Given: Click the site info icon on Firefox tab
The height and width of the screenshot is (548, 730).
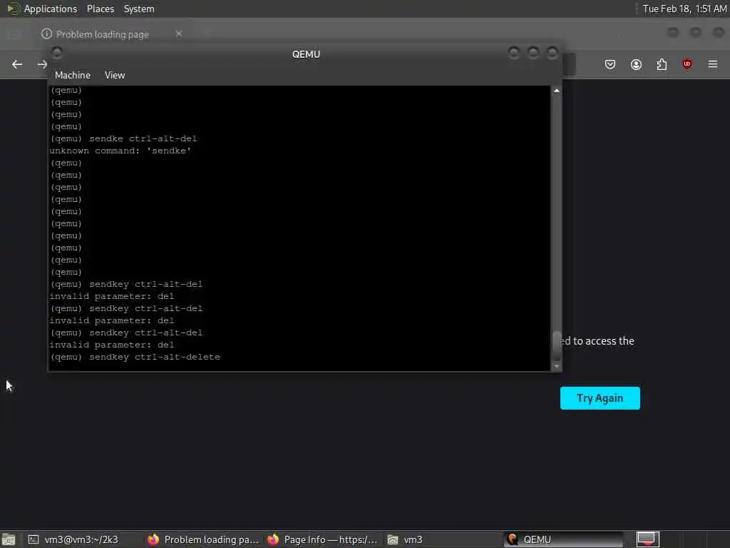Looking at the screenshot, I should point(46,34).
